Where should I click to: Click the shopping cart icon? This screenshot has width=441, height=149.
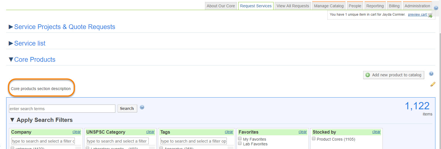point(430,15)
